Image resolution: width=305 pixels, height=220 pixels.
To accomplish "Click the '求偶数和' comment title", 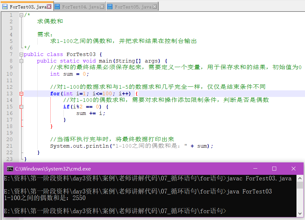I will pyautogui.click(x=50, y=21).
